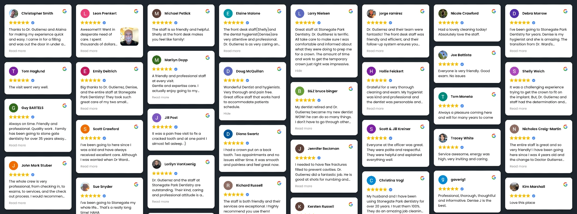Collapse Larry Nielsen's review using Hide

point(298,71)
